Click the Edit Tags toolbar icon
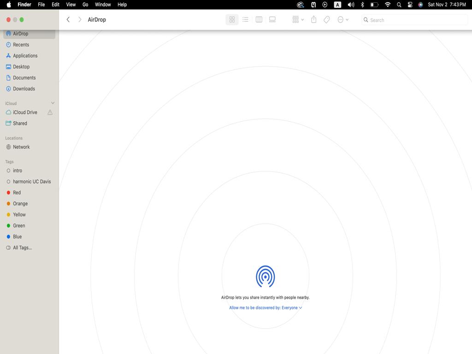 [x=327, y=20]
